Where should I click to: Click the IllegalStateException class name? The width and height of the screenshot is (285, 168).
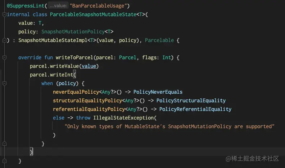coord(123,118)
